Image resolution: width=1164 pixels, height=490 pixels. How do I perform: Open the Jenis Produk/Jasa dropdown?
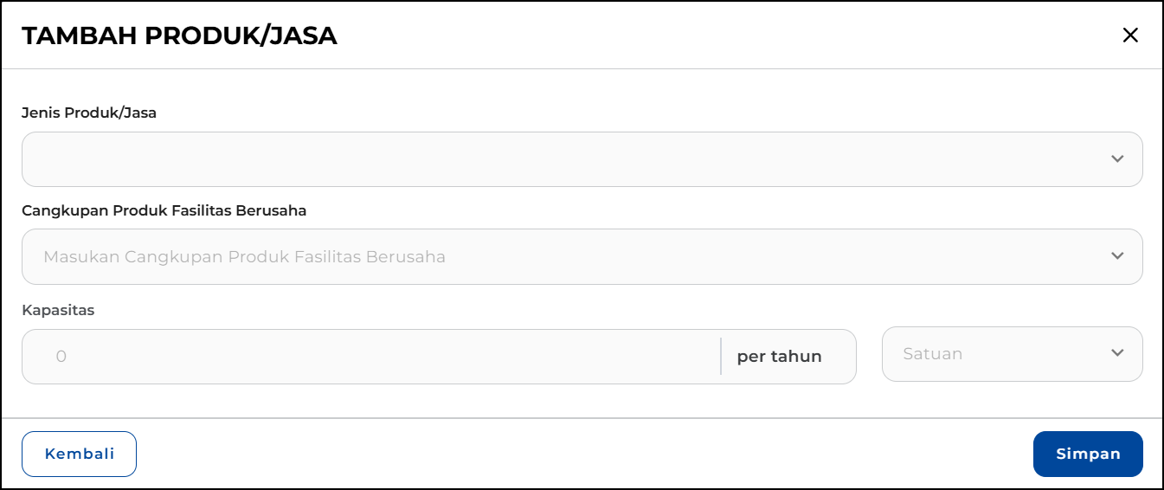[x=563, y=159]
